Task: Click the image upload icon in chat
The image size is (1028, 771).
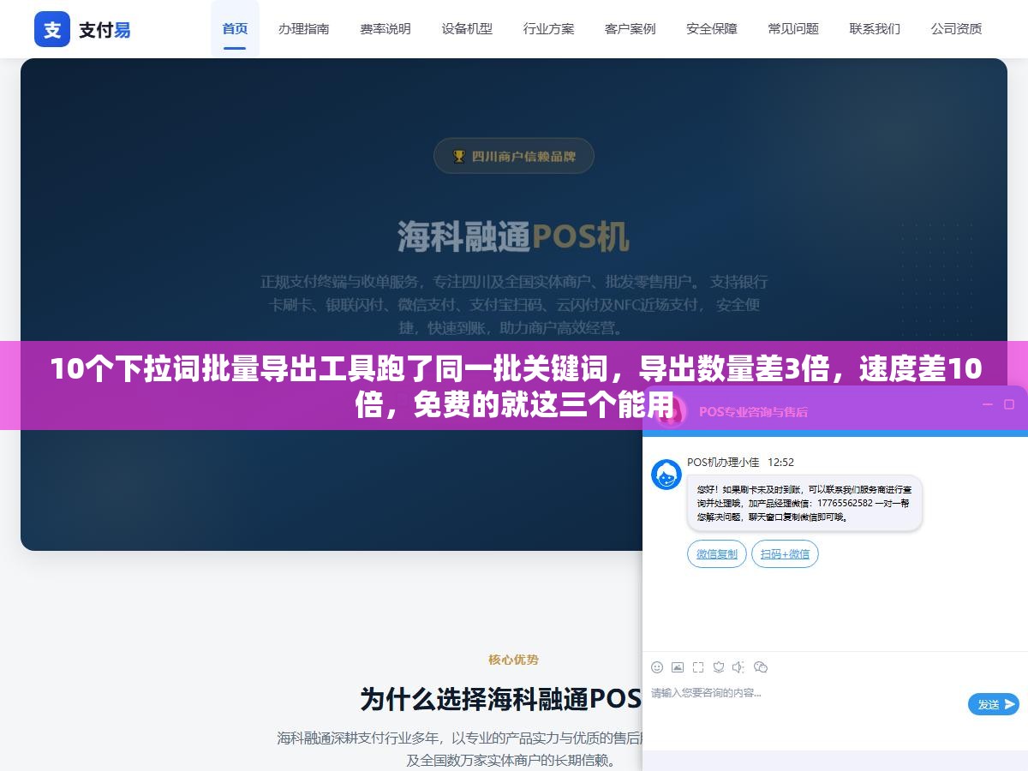Action: coord(678,667)
